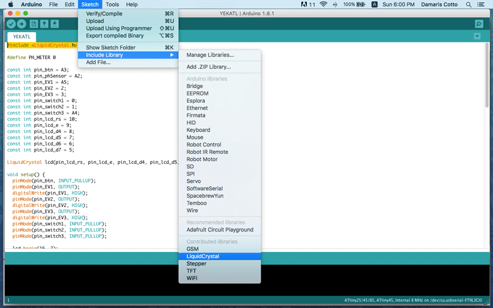Screen dimensions: 493x308
Task: Click the battery status icon
Action: [361, 4]
